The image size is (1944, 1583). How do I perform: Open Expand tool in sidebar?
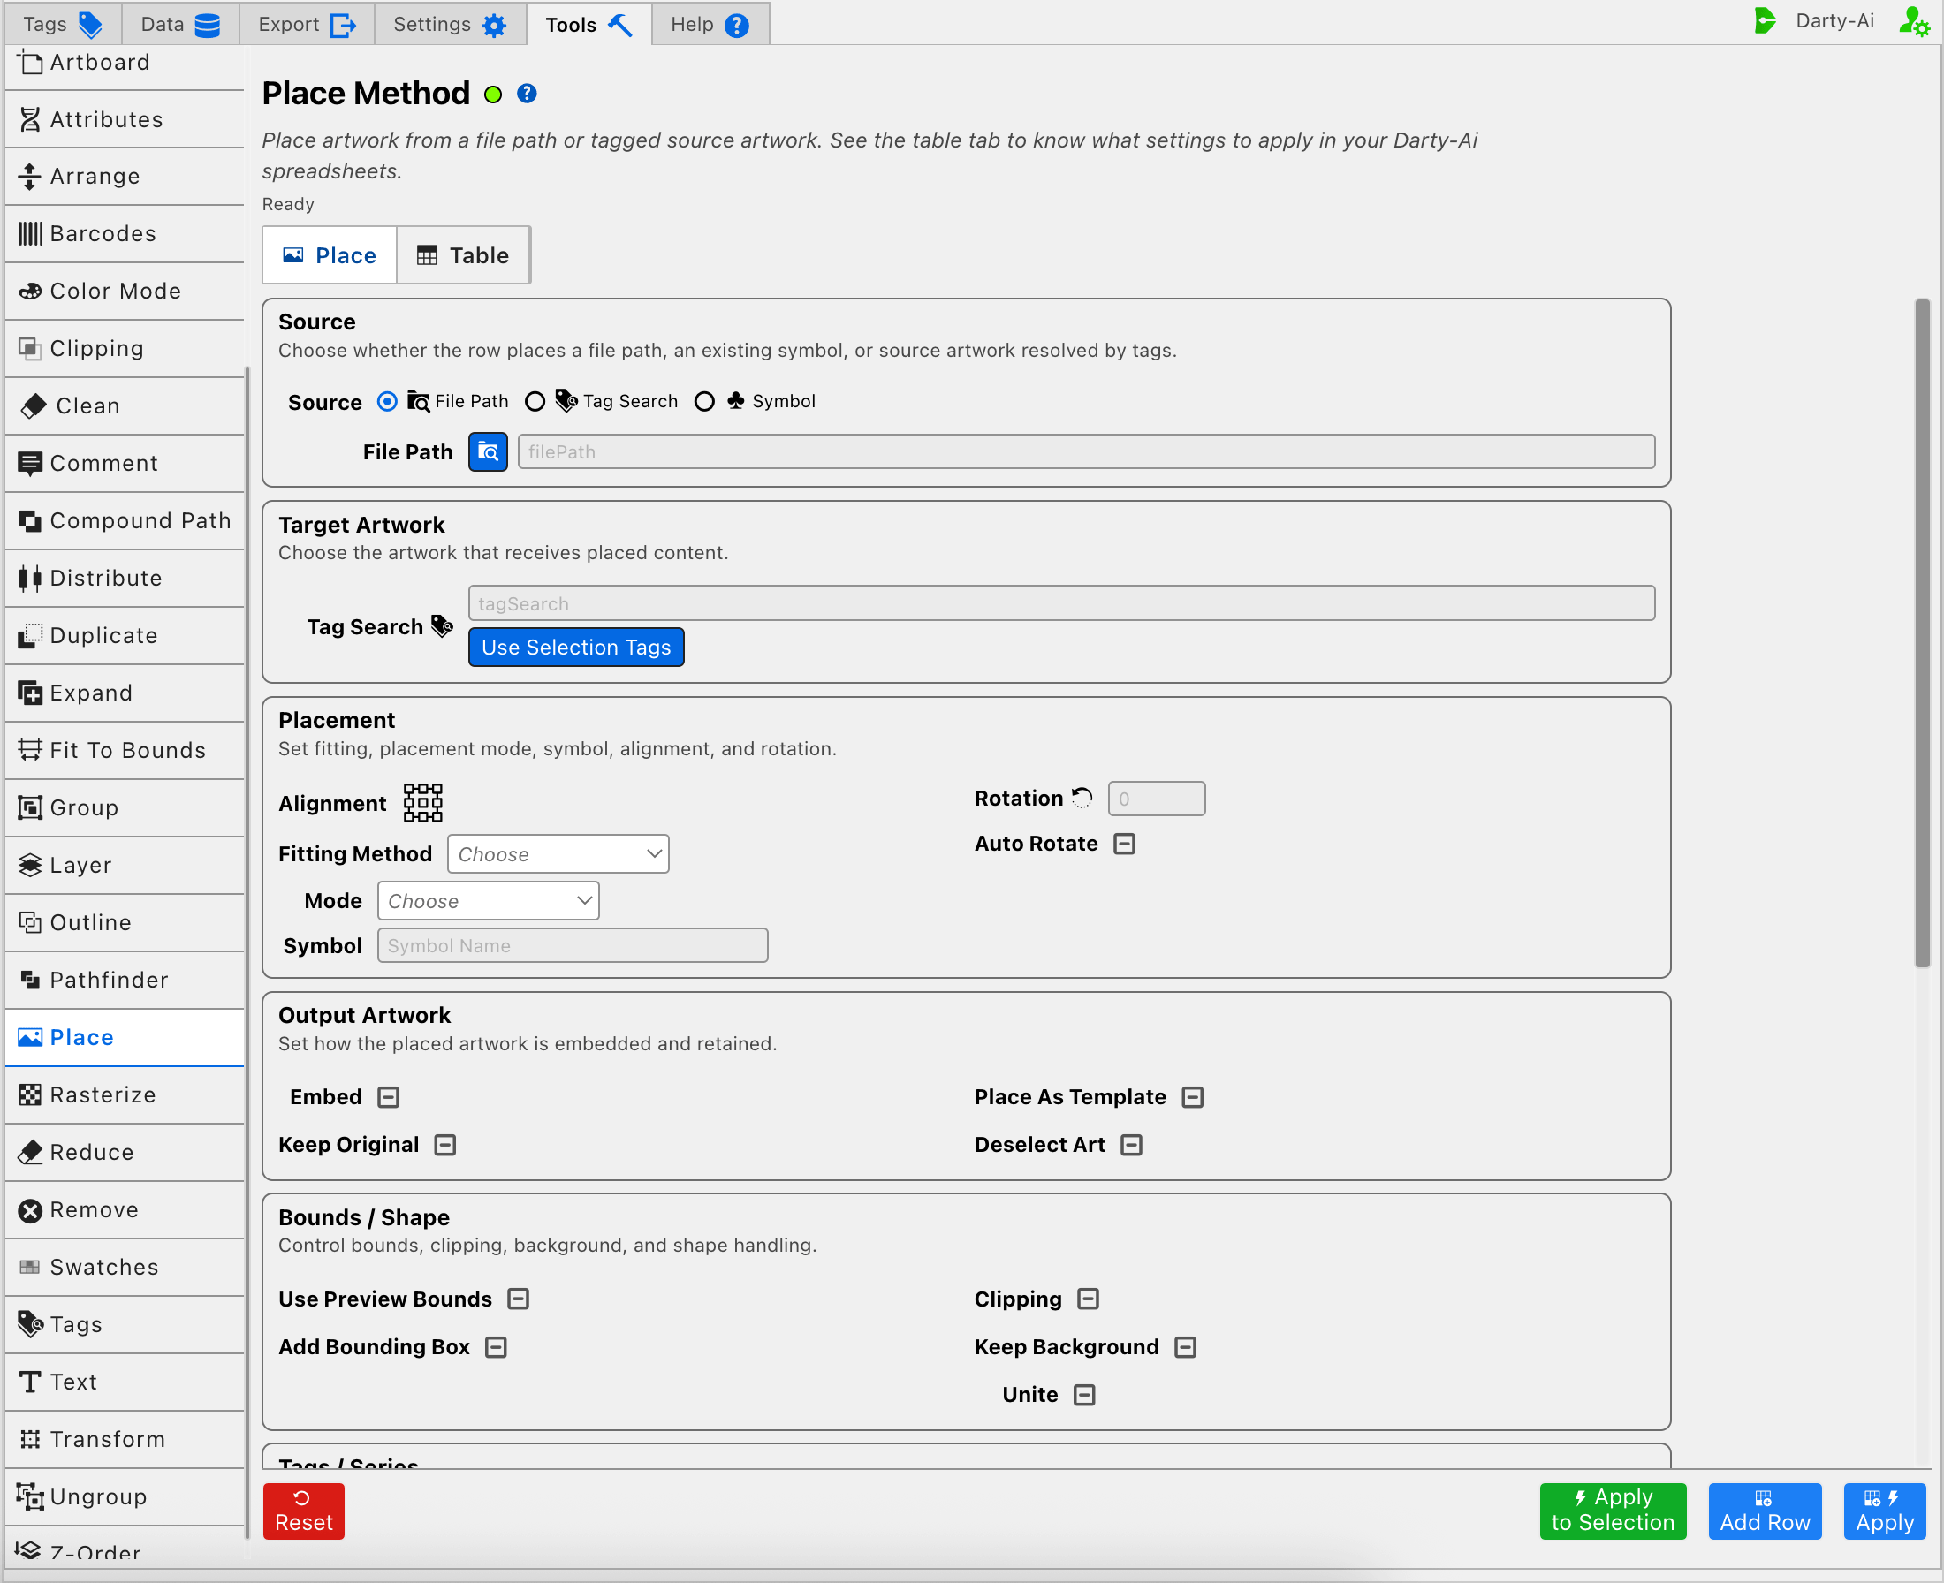(125, 693)
